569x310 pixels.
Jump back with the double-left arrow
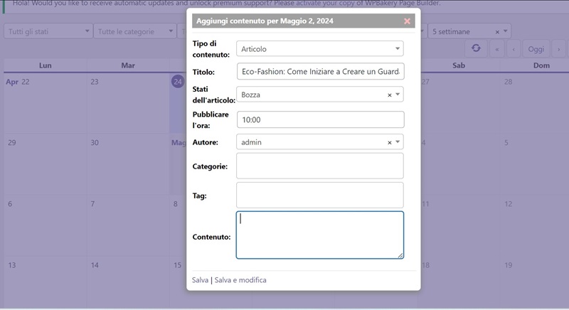pos(497,49)
